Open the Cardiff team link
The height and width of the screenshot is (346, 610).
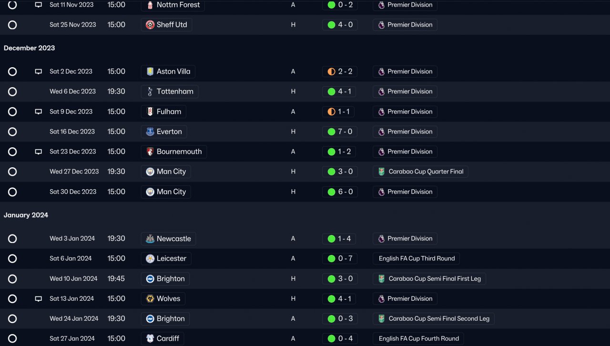[x=168, y=339]
